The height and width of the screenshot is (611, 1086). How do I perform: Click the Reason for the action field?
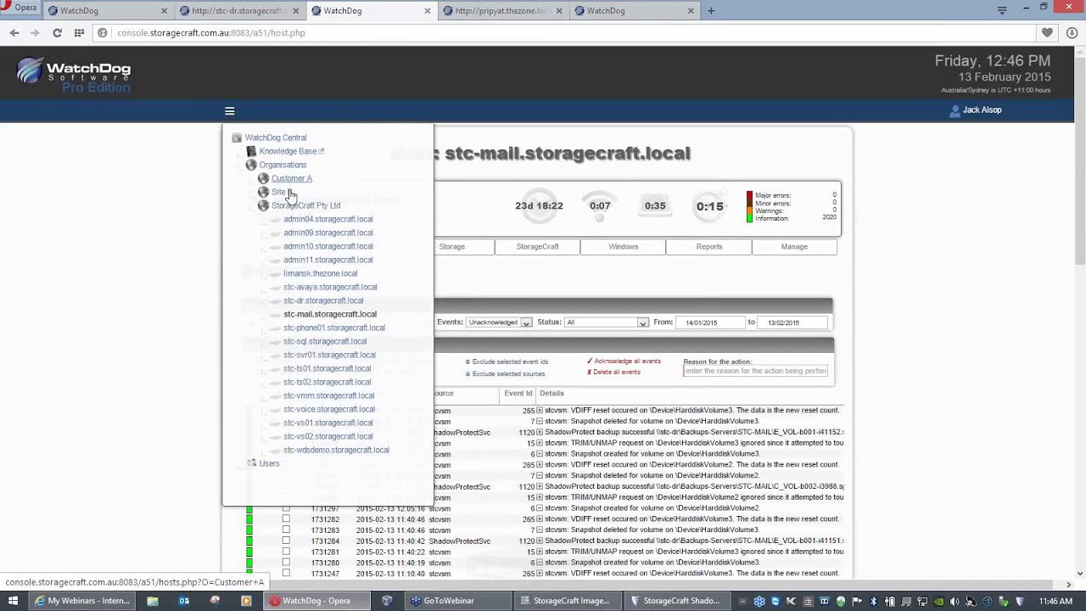(755, 371)
